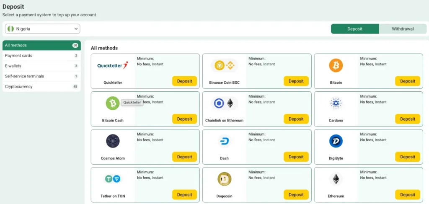Switch to the Deposit tab
429x204 pixels.
click(355, 29)
